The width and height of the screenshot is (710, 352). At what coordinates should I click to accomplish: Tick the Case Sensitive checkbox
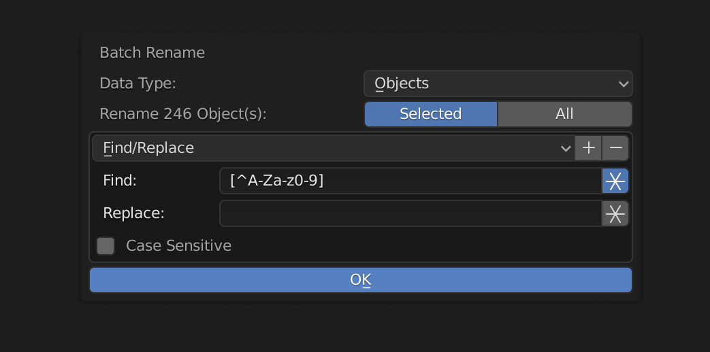coord(106,246)
